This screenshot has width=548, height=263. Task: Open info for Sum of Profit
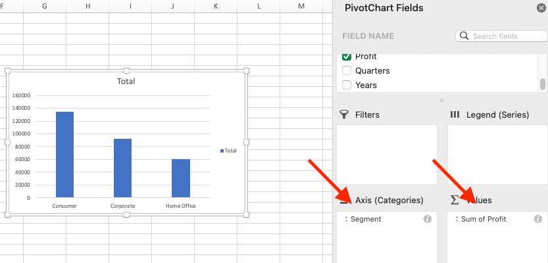538,219
